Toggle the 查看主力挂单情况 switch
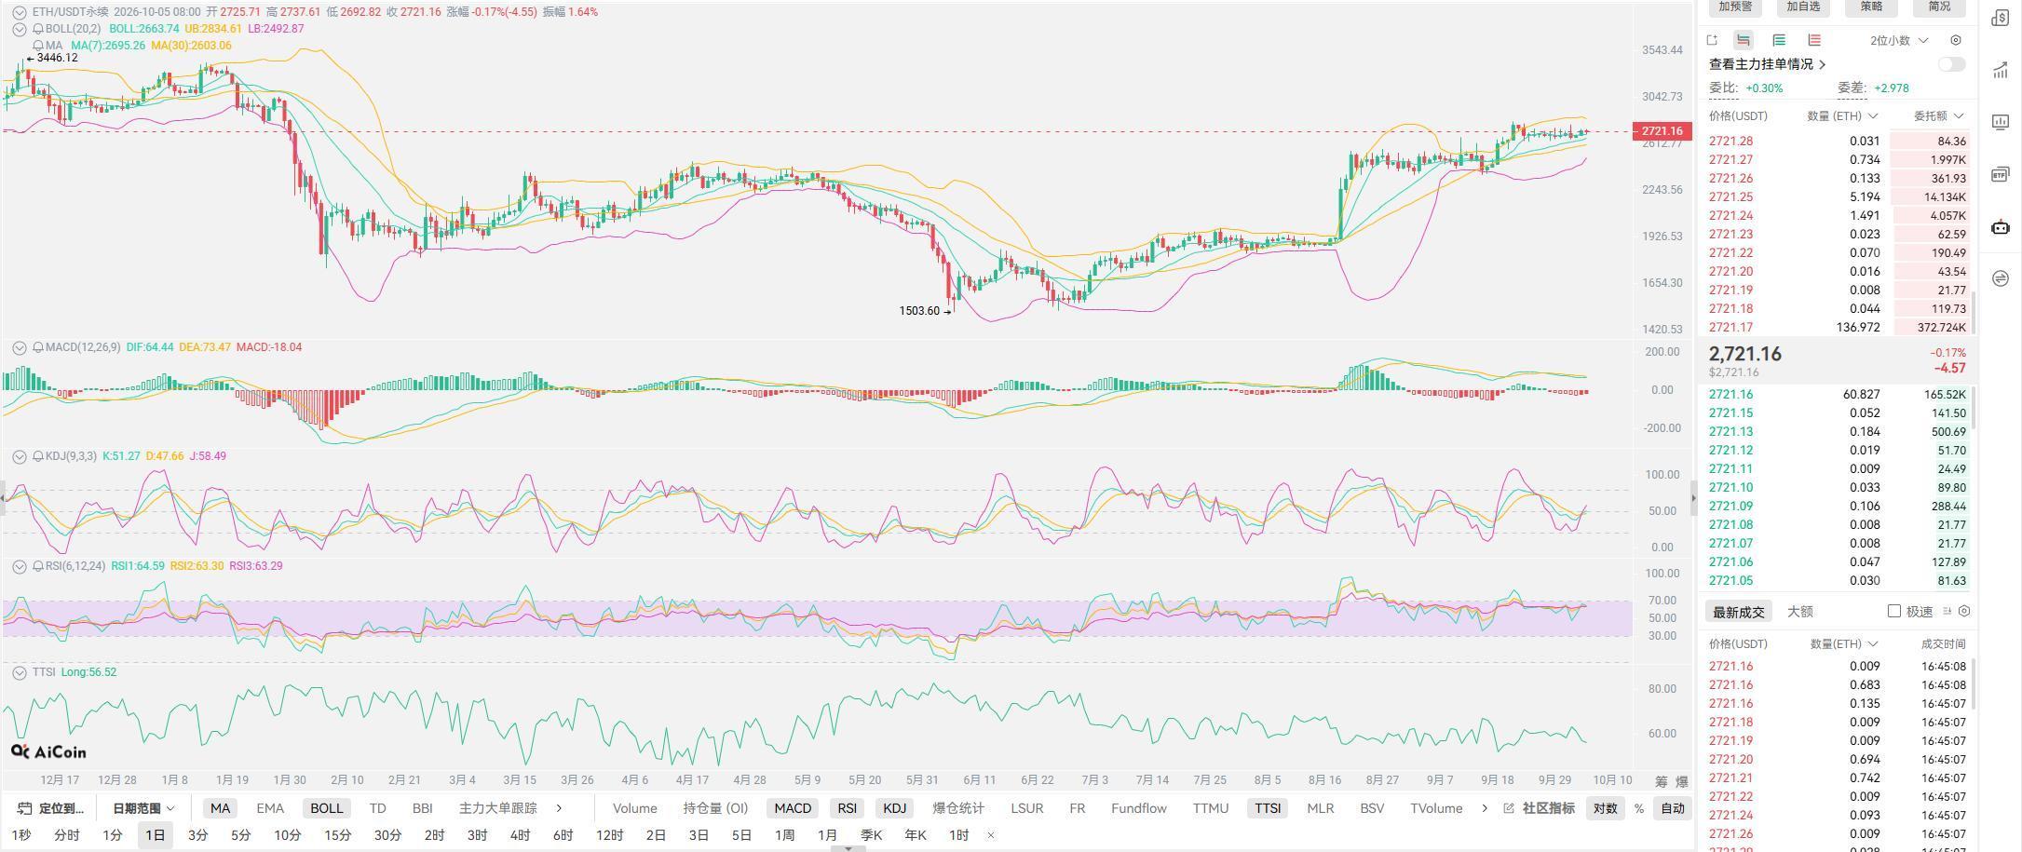Screen dimensions: 2022x852 tap(1951, 64)
